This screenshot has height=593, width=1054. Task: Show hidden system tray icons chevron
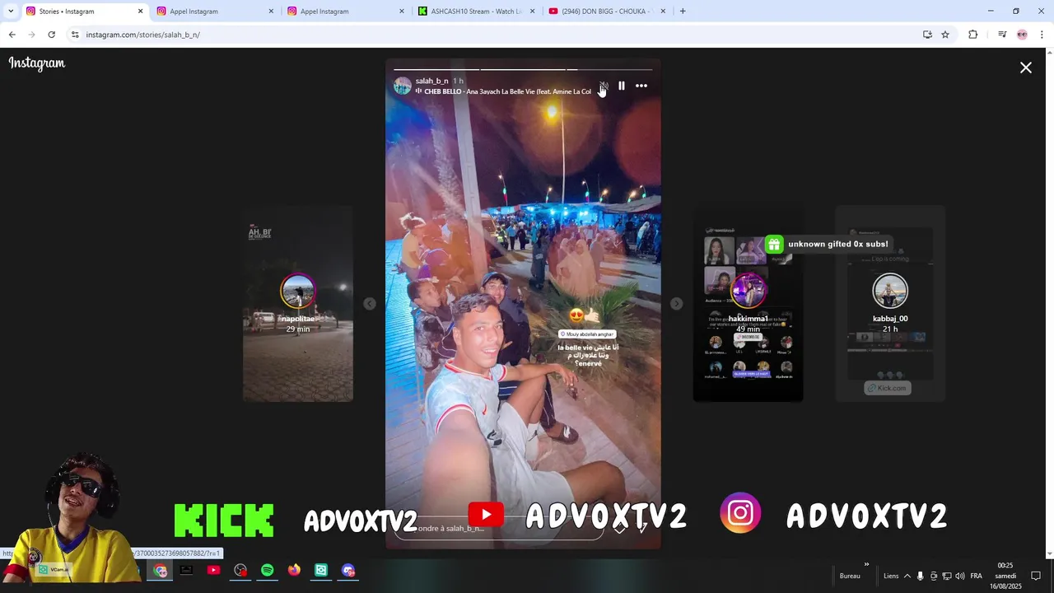(x=907, y=576)
